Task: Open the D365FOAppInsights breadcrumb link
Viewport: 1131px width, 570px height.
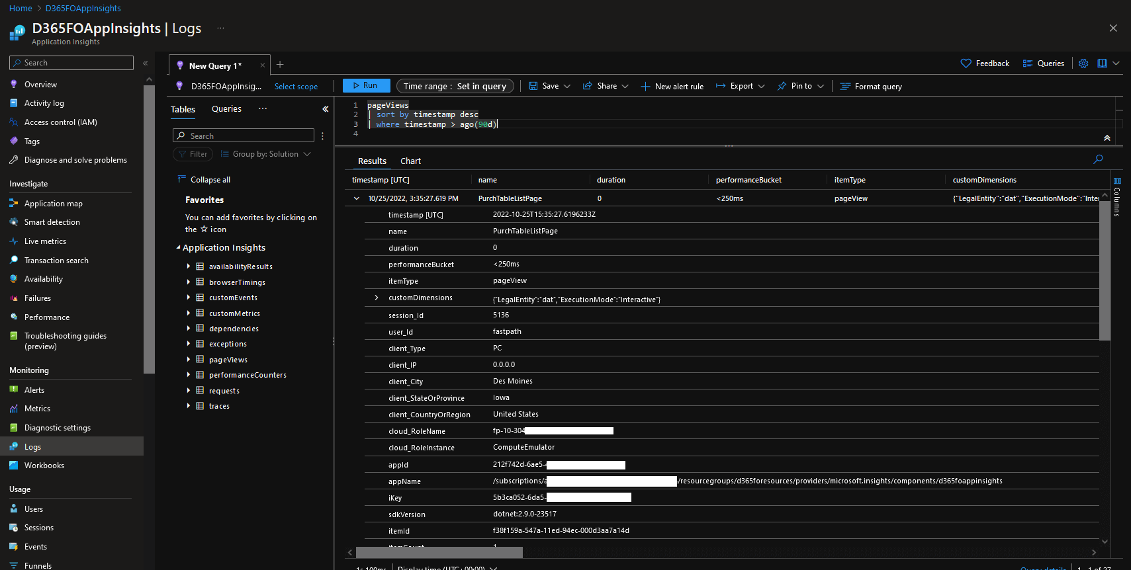Action: click(83, 9)
